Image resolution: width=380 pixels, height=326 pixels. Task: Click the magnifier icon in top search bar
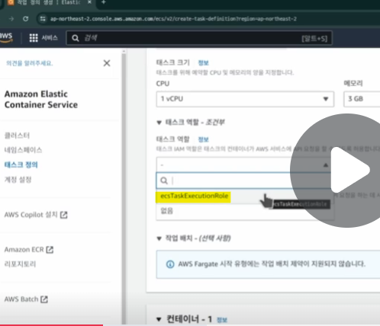pyautogui.click(x=76, y=38)
